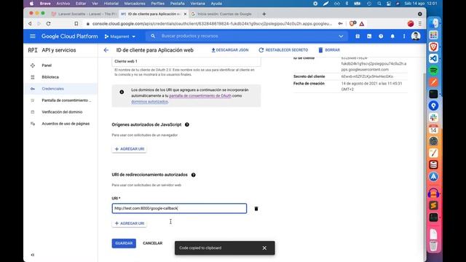The image size is (466, 262).
Task: Open a new browser tab
Action: (x=264, y=14)
